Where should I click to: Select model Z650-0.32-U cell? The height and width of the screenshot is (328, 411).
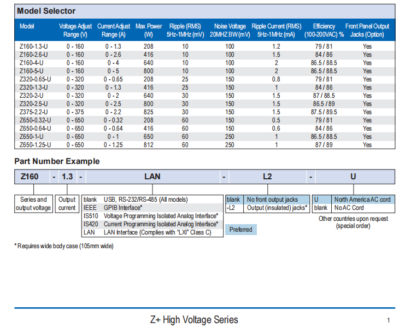(35, 120)
